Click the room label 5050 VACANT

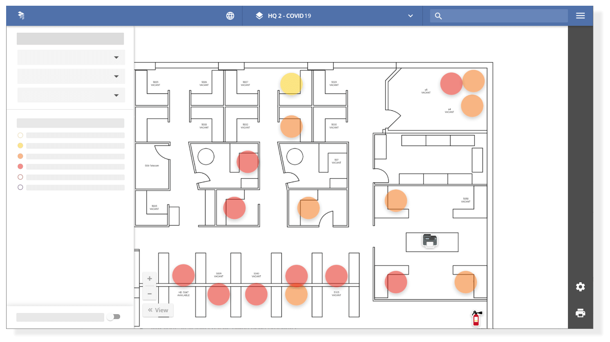(466, 200)
